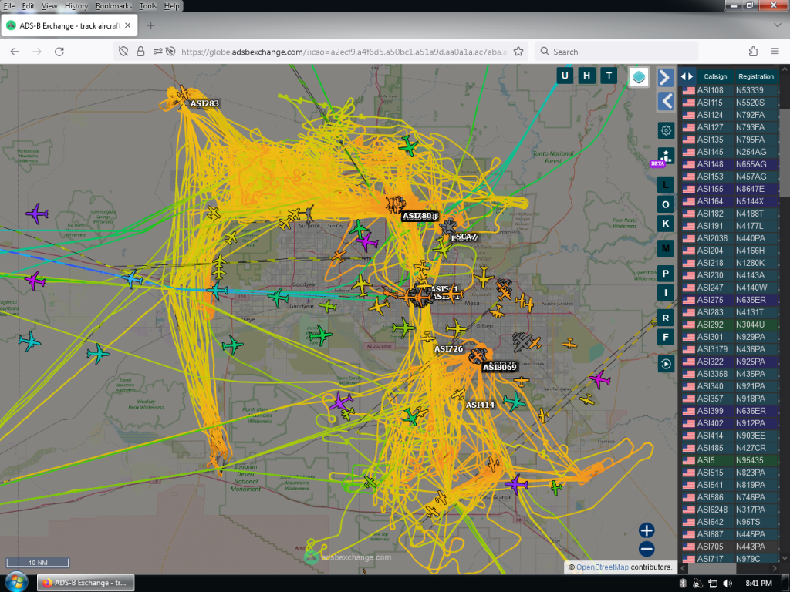Select ASI705 row in aircraft list
Image resolution: width=790 pixels, height=592 pixels.
click(x=730, y=547)
